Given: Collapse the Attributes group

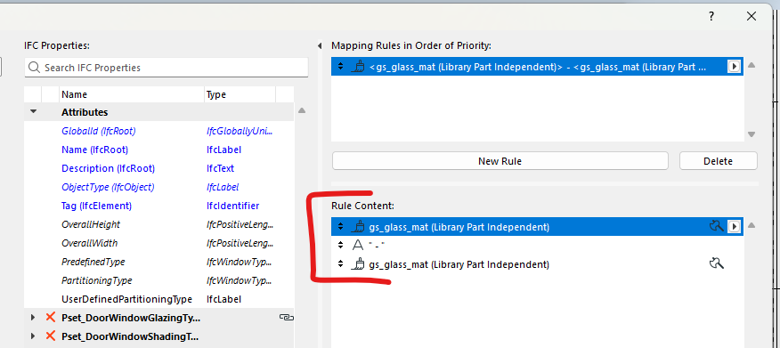Looking at the screenshot, I should [x=33, y=112].
